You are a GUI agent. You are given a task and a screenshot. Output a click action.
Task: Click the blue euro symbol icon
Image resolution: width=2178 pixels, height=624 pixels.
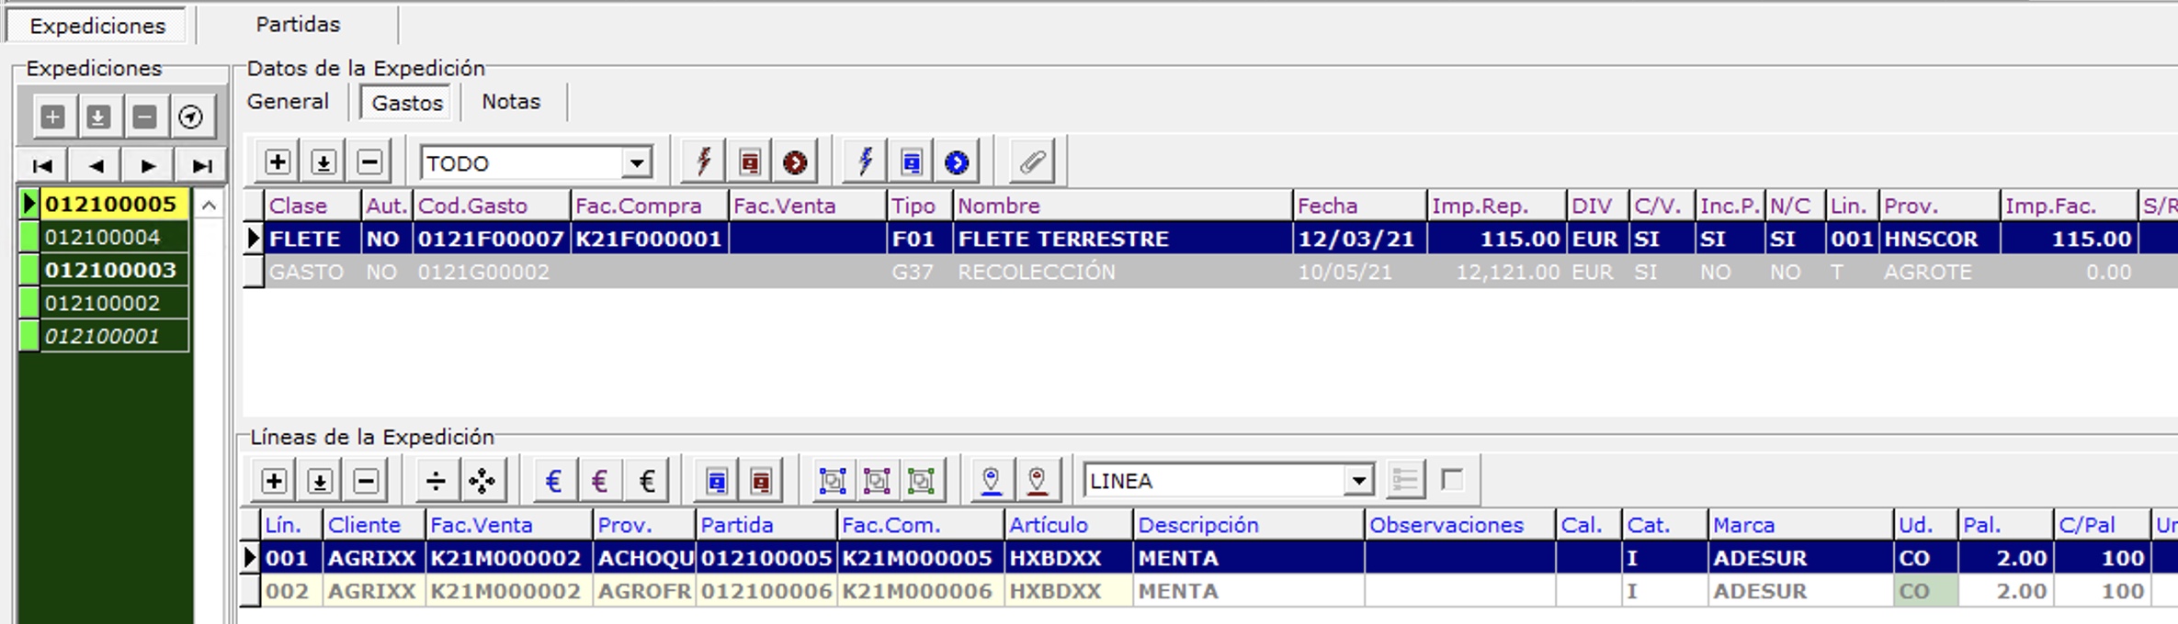pyautogui.click(x=553, y=481)
